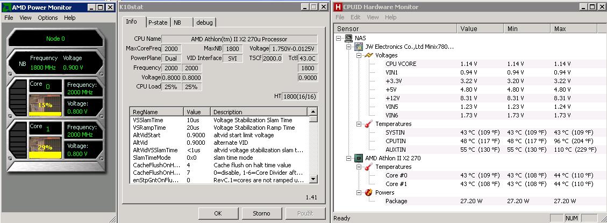607x223 pixels.
Task: Open File menu in AMD Power Monitor
Action: click(9, 18)
